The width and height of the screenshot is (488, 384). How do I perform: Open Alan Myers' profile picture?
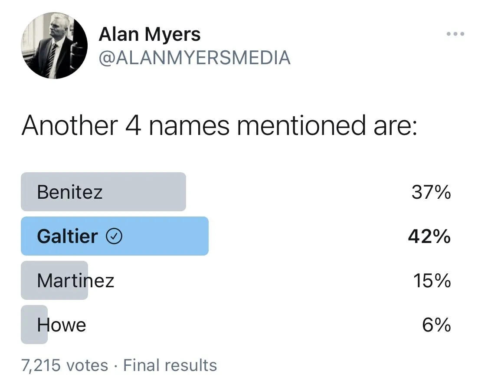[x=54, y=46]
